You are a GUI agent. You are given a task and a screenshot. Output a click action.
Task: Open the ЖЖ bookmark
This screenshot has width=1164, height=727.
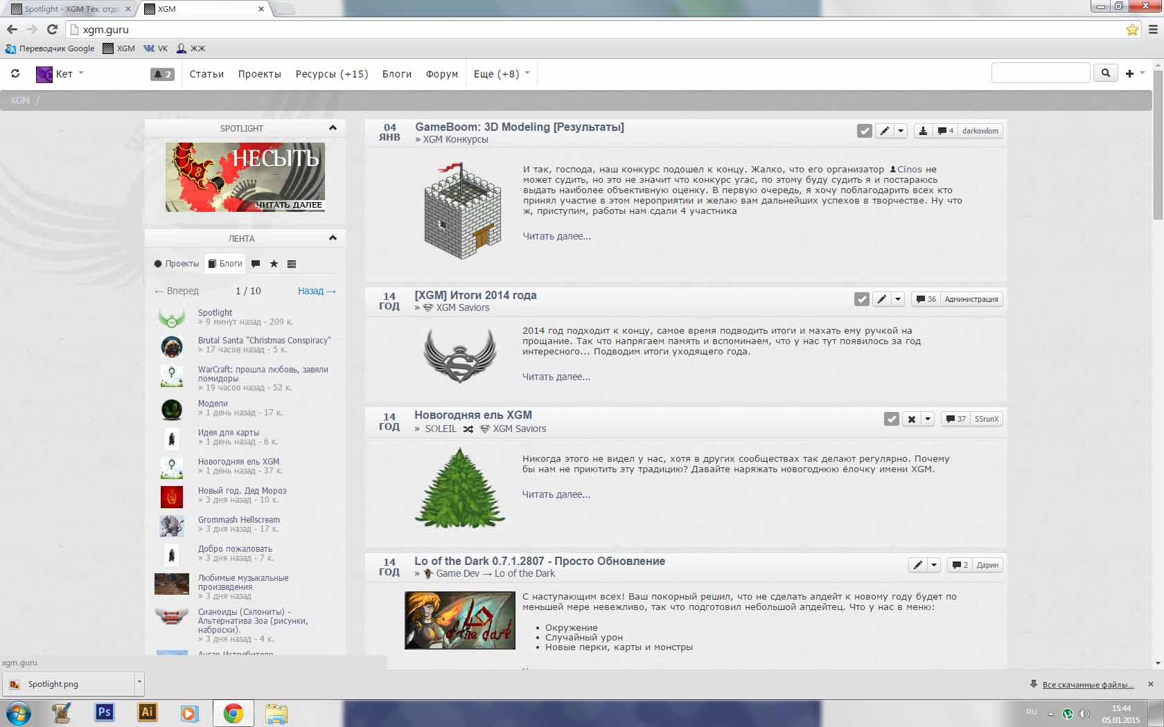coord(191,48)
